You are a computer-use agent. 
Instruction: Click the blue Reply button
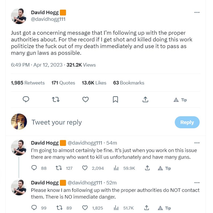[x=187, y=122]
